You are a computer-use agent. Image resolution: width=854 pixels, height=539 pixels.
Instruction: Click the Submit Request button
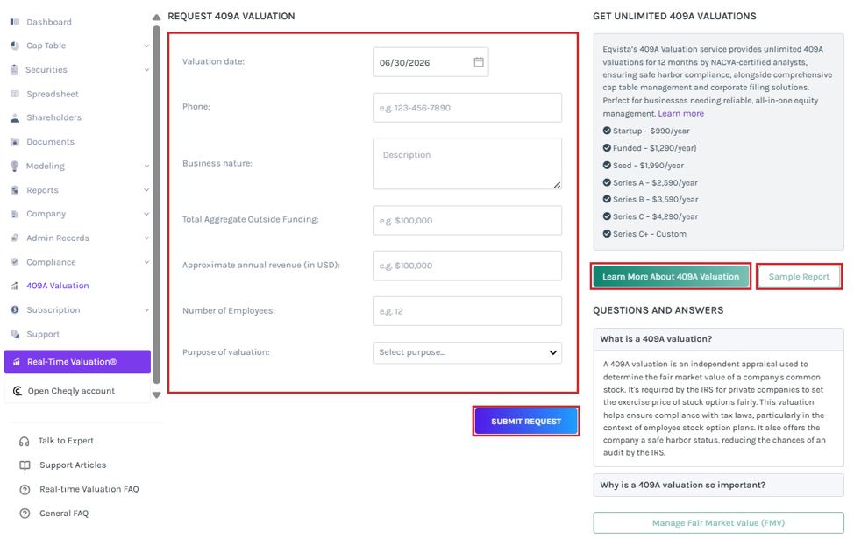click(x=525, y=421)
